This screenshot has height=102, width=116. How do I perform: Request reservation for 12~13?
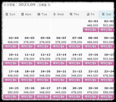(43, 63)
